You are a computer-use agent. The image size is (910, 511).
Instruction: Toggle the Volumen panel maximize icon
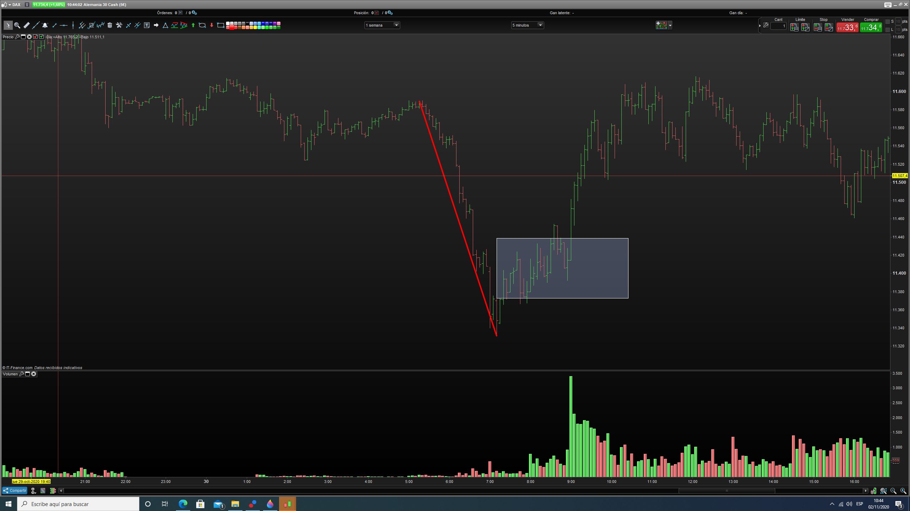pos(27,374)
